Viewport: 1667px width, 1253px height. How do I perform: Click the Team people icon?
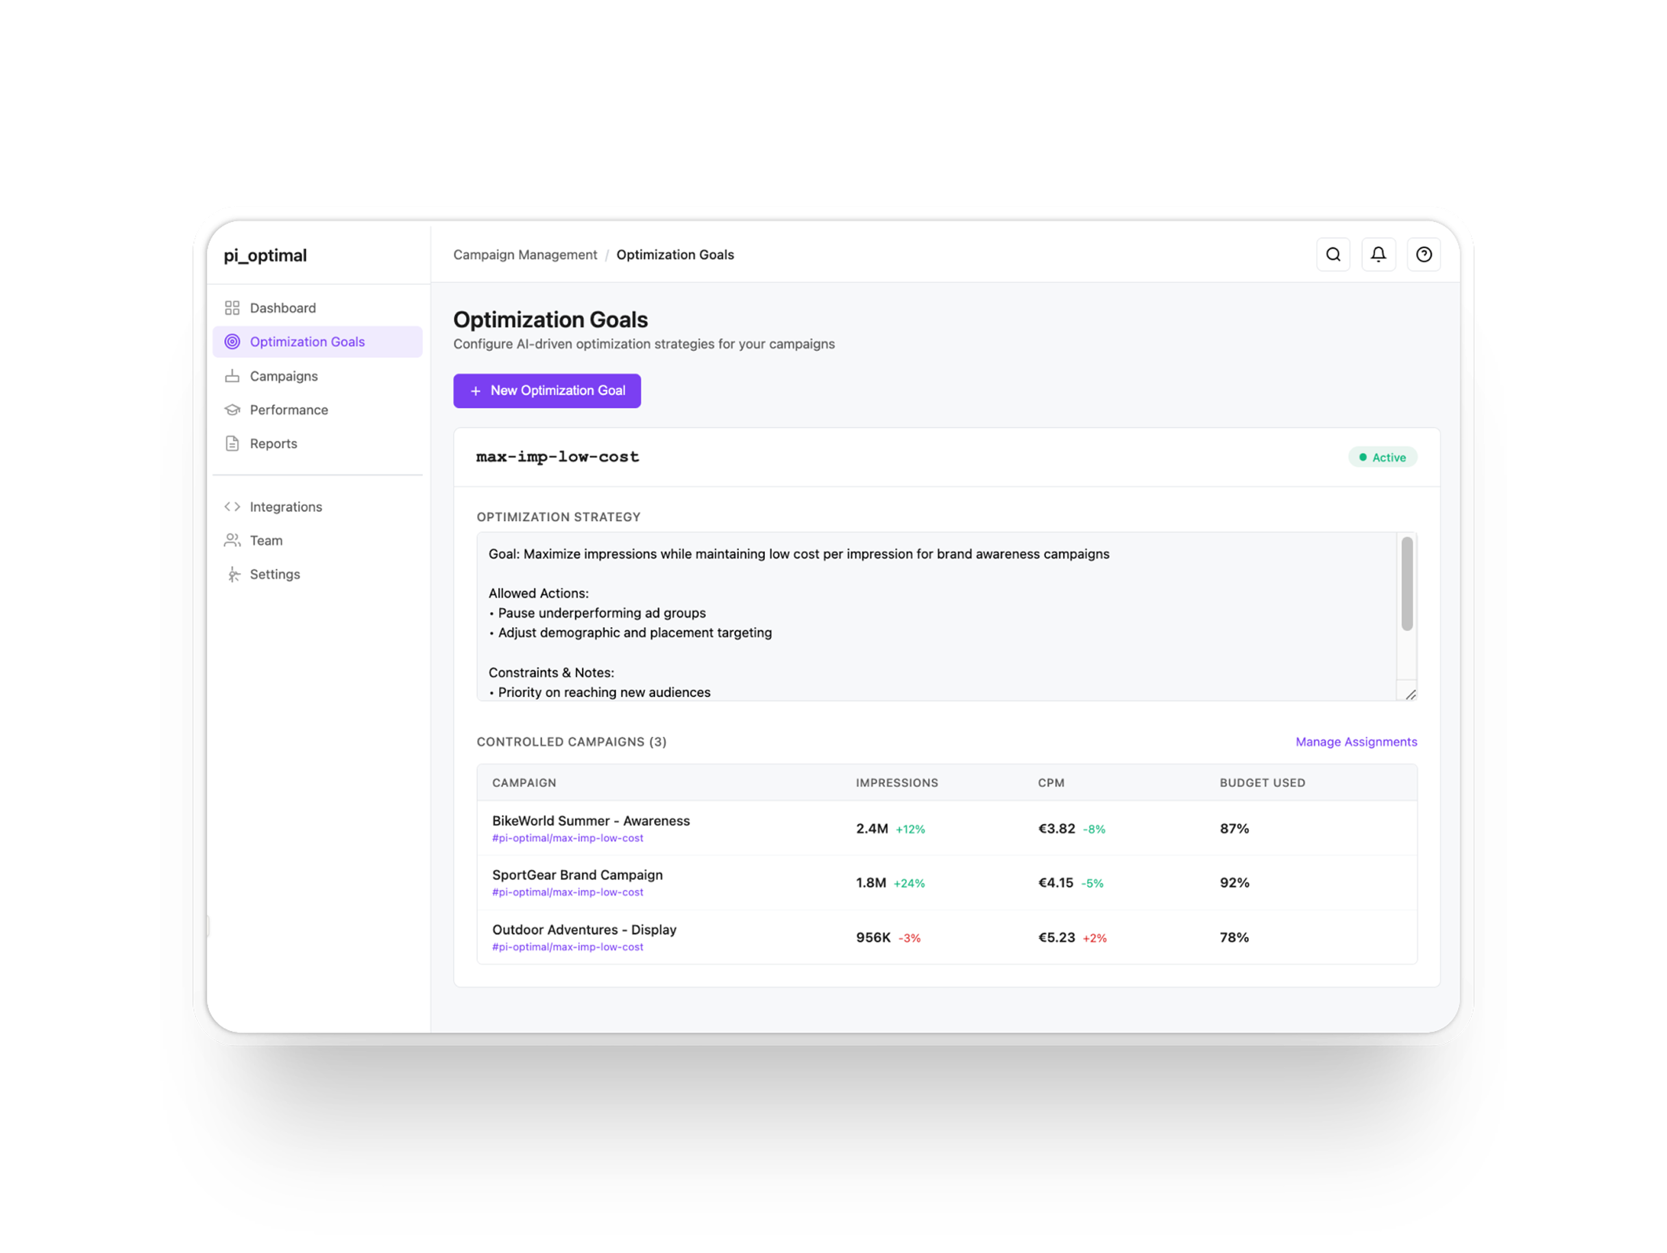pos(232,541)
